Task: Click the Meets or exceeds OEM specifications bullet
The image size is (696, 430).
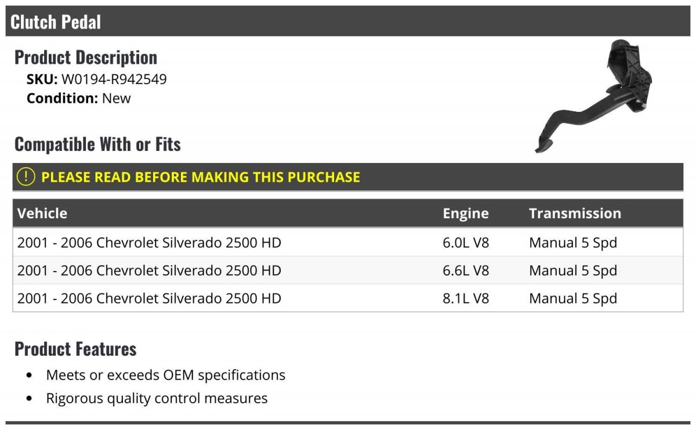Action: [166, 375]
